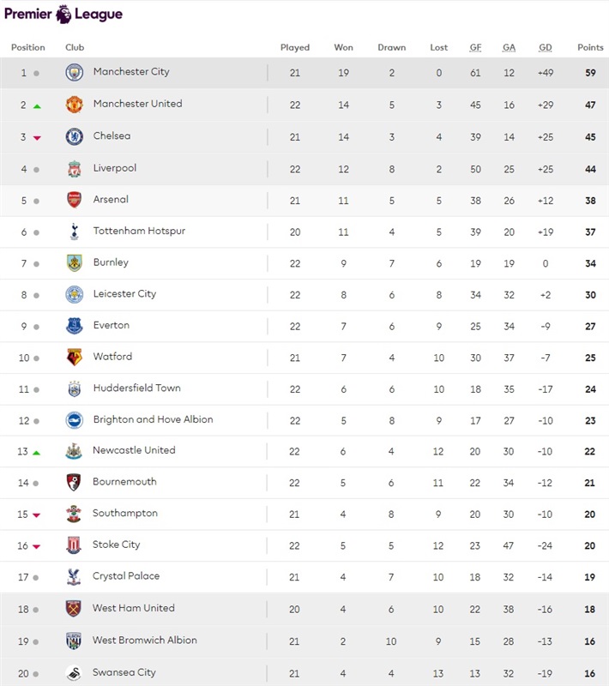Click Chelsea's red down arrow indicator
609x686 pixels.
pyautogui.click(x=37, y=138)
